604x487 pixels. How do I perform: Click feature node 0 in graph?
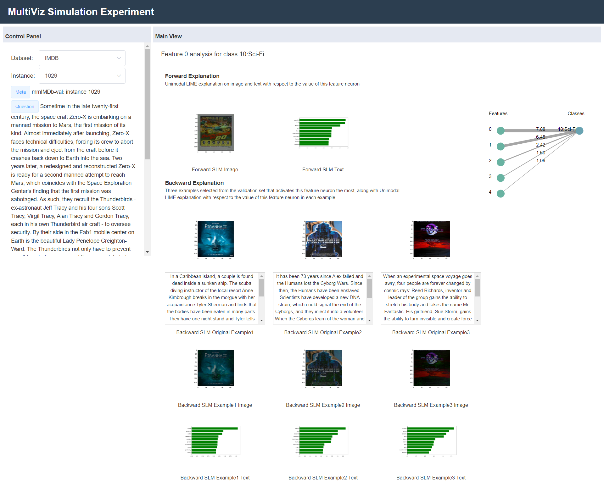click(500, 131)
